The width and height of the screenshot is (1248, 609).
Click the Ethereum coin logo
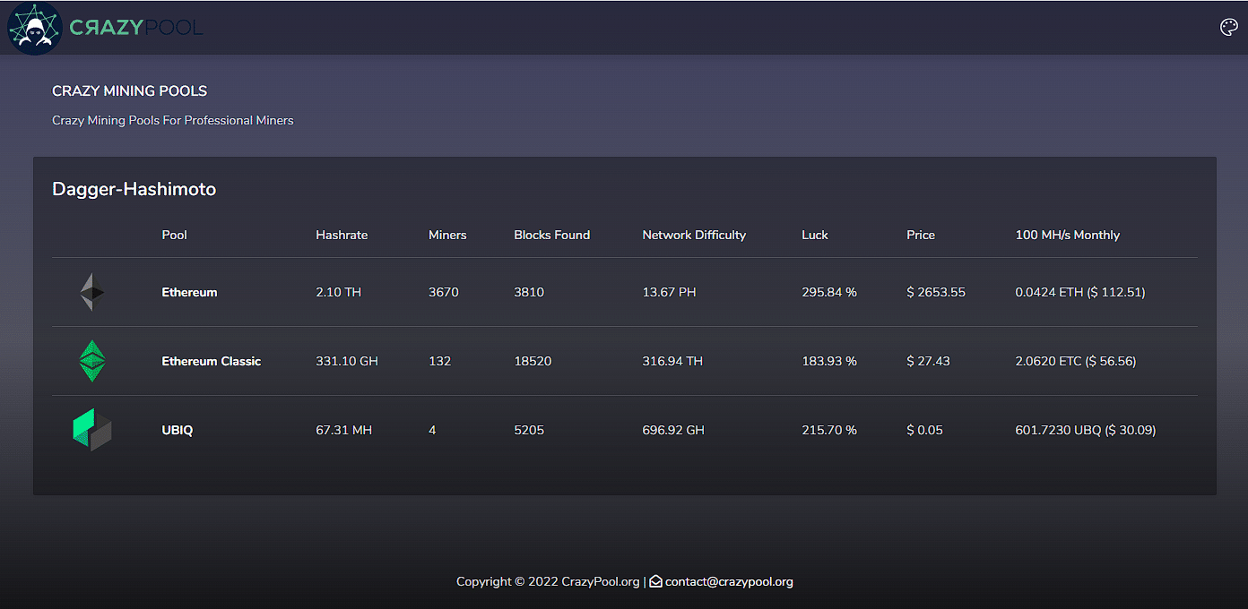coord(91,292)
